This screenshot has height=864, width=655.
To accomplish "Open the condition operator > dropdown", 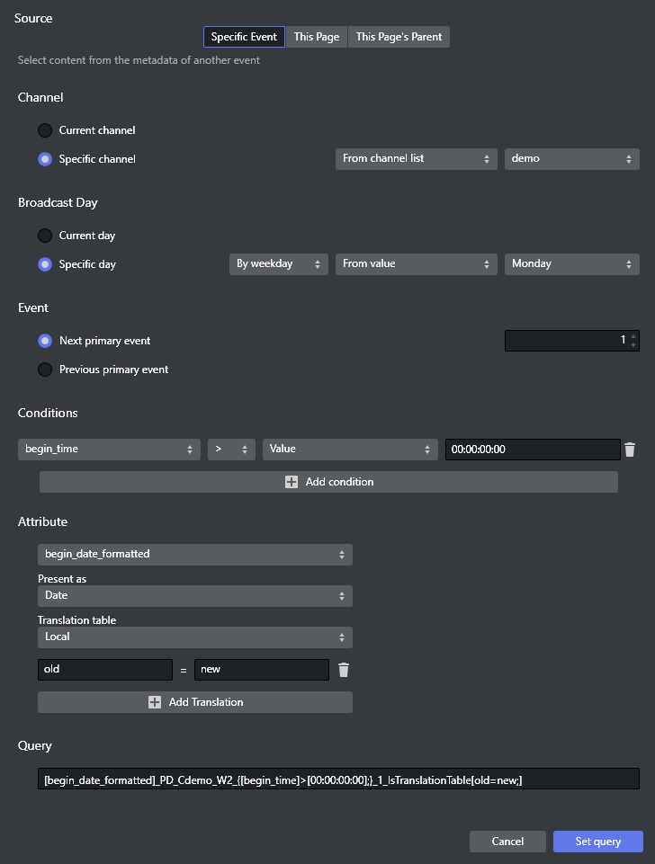I will pos(231,450).
